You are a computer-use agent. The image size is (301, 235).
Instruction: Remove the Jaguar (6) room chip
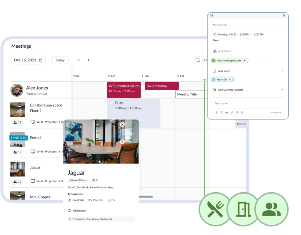tap(230, 79)
